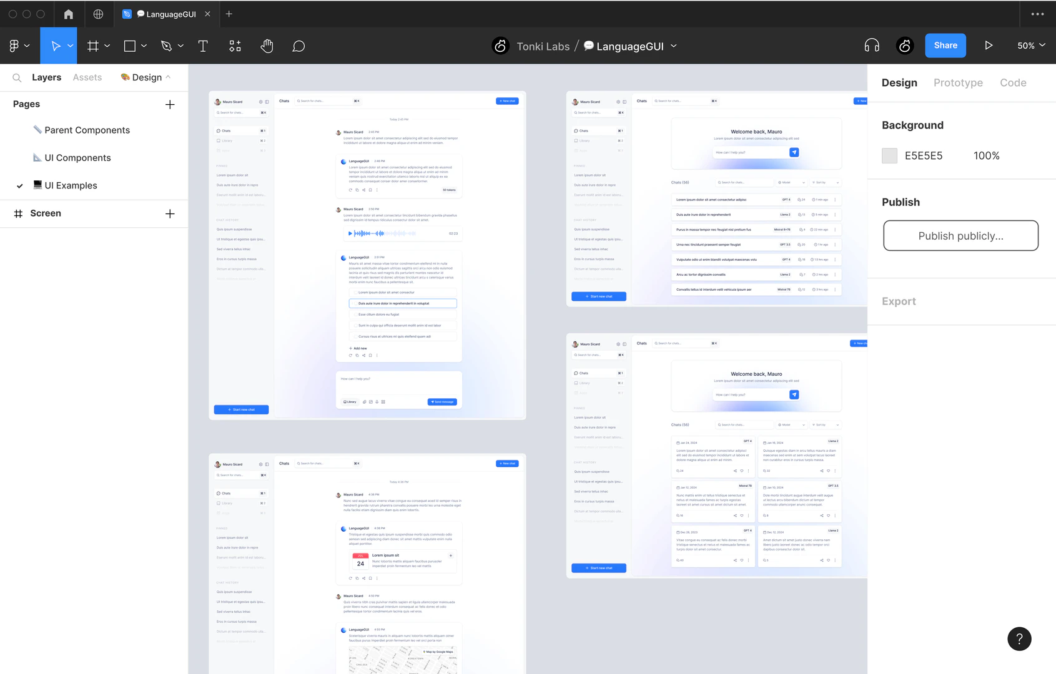Image resolution: width=1056 pixels, height=674 pixels.
Task: Expand the Move tool options chevron
Action: click(x=70, y=45)
